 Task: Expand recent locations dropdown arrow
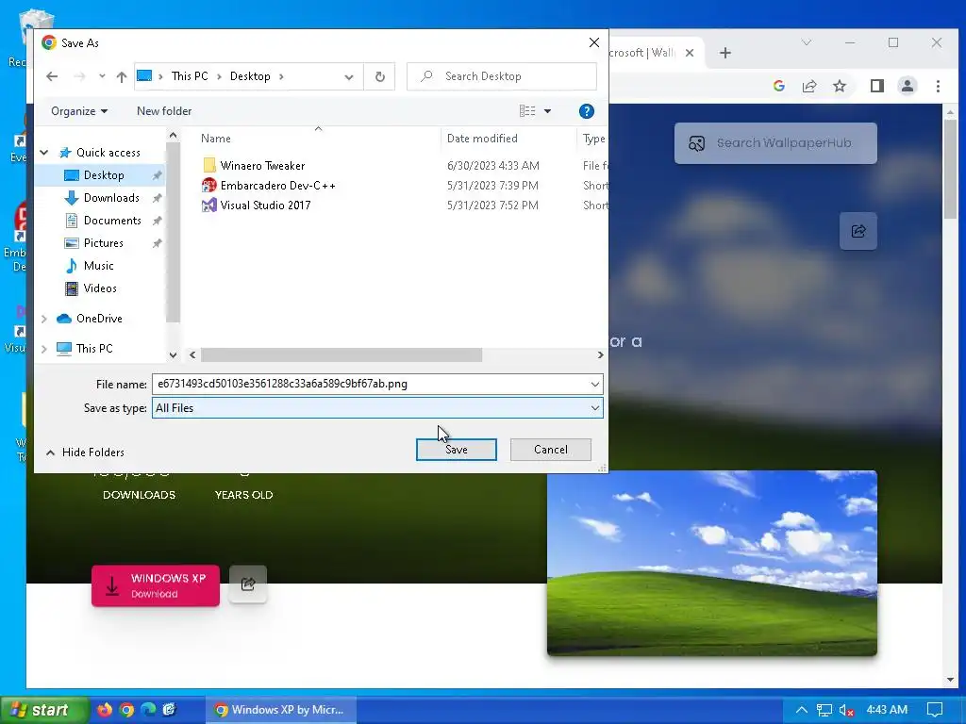[x=102, y=76]
